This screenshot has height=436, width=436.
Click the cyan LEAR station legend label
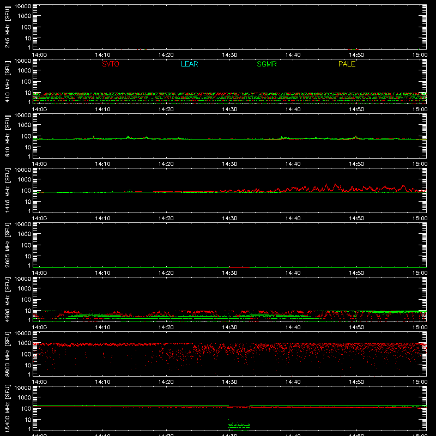[x=189, y=64]
